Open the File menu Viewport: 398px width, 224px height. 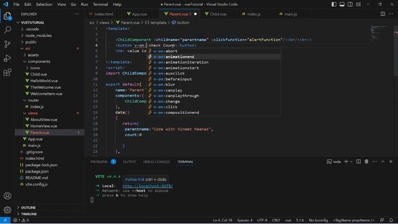click(x=16, y=4)
